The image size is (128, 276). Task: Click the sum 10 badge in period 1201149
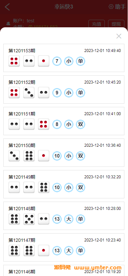pyautogui.click(x=57, y=188)
